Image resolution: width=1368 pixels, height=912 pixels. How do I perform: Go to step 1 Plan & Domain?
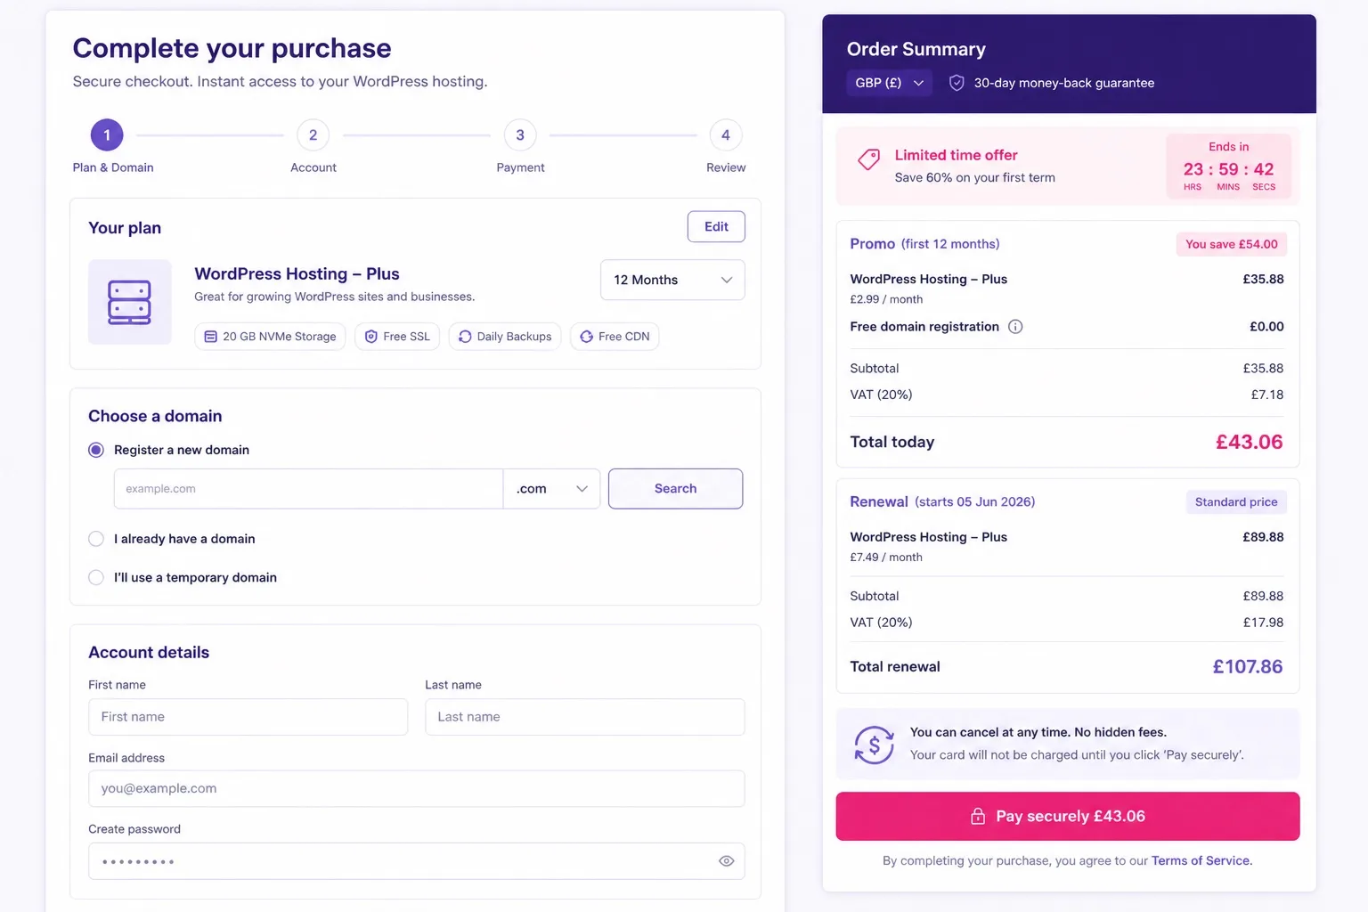pyautogui.click(x=107, y=135)
